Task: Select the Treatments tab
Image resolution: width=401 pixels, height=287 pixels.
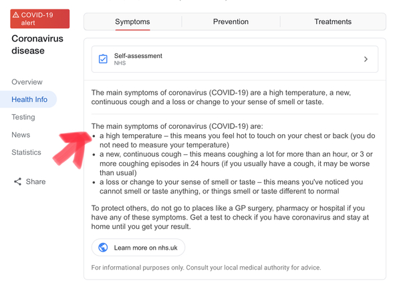Action: tap(333, 22)
